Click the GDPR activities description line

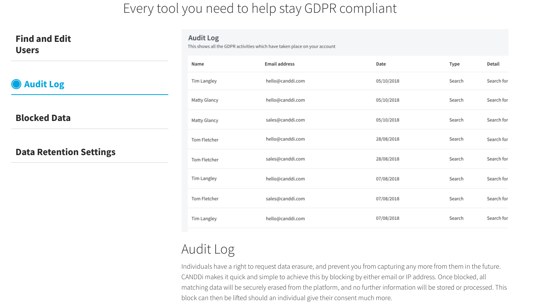[261, 47]
